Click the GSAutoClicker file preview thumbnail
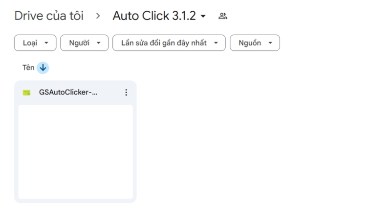391x220 pixels. [75, 152]
